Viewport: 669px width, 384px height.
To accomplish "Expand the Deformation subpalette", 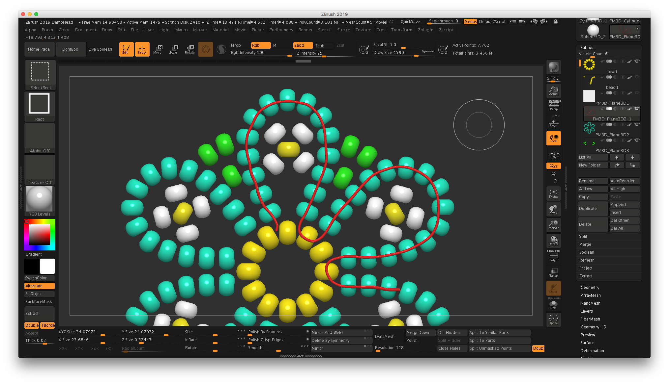I will (592, 351).
